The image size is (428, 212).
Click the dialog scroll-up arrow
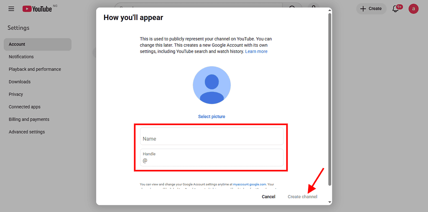pos(329,10)
